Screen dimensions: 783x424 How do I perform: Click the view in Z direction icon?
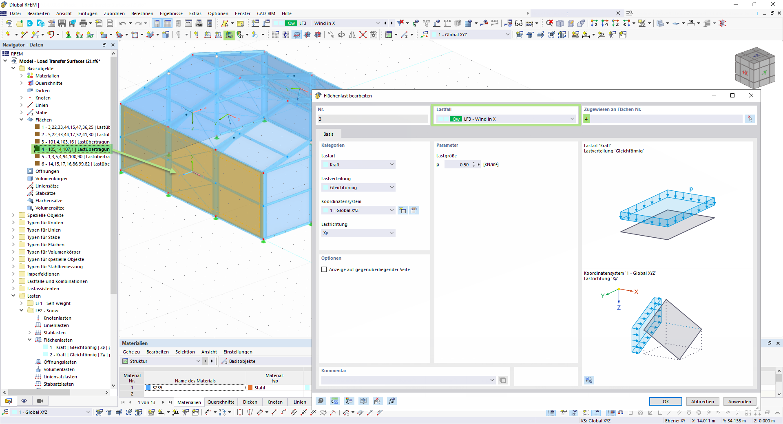pos(615,23)
